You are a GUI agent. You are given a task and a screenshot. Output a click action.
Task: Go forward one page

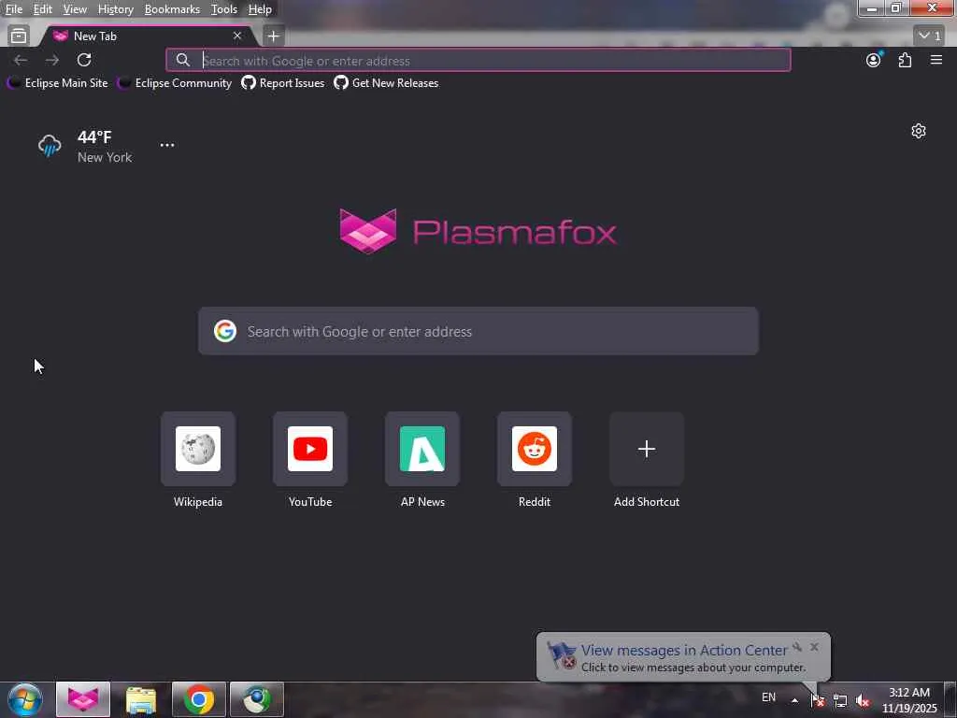[x=52, y=60]
